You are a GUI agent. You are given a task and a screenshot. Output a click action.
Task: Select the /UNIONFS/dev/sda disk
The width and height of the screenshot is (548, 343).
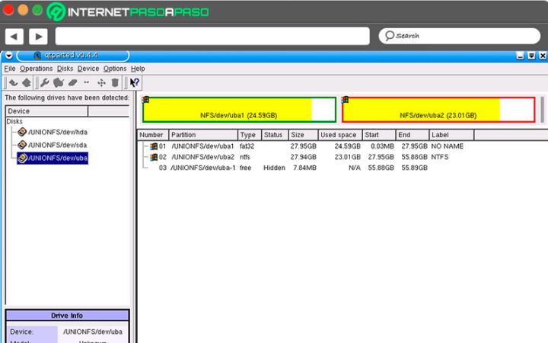click(x=58, y=145)
